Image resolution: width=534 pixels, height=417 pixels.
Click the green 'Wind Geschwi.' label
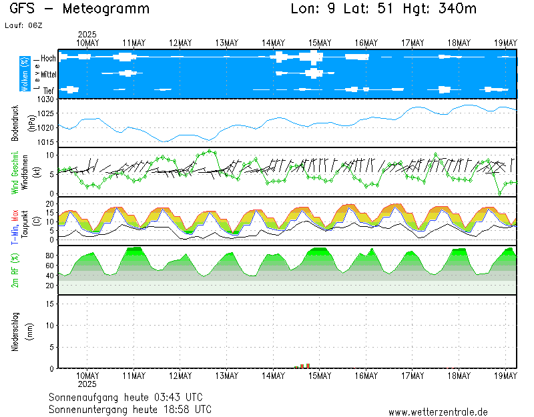click(15, 173)
